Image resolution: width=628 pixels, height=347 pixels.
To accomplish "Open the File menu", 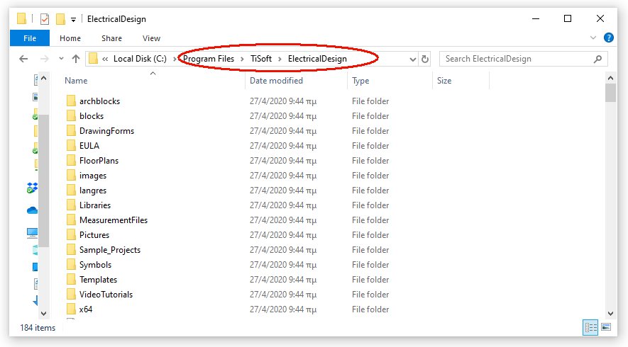I will click(x=30, y=38).
